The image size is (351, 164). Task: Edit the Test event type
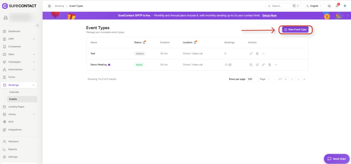coord(251,54)
